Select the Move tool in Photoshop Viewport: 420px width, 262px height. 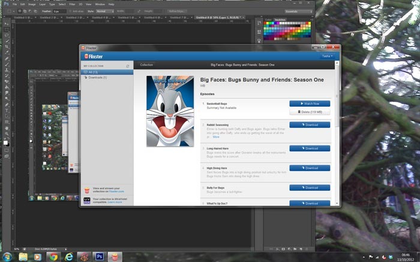point(7,24)
